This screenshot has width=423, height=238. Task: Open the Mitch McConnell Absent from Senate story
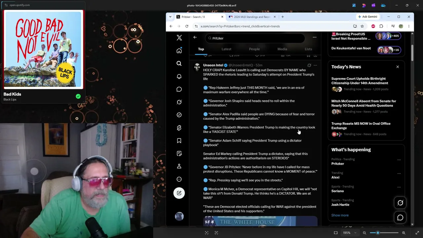(x=364, y=103)
